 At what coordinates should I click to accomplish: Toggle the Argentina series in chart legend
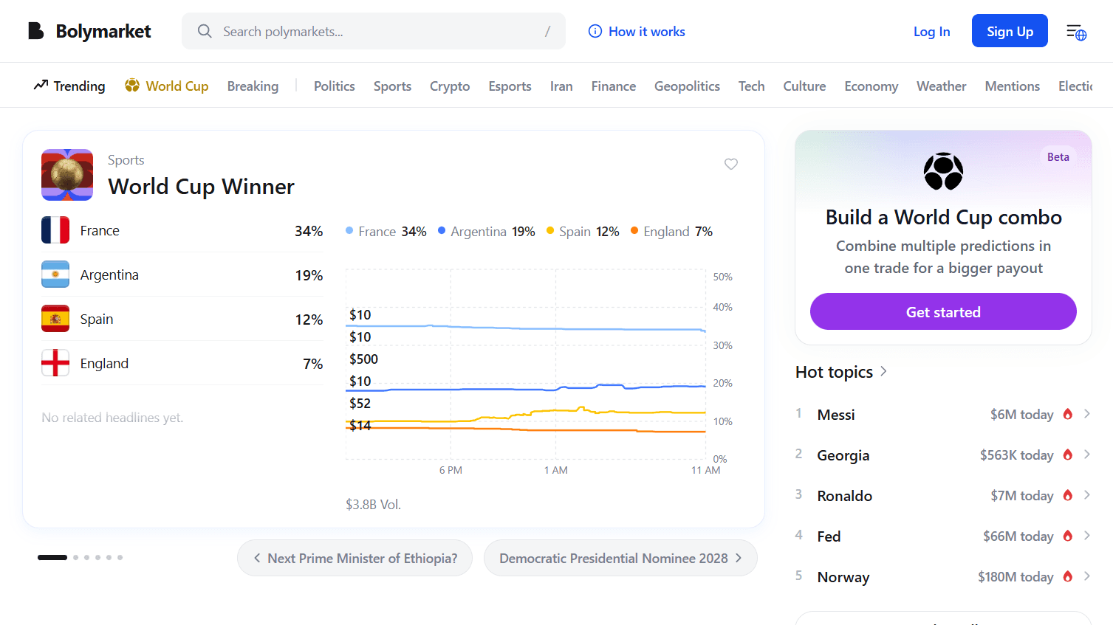[x=487, y=232]
